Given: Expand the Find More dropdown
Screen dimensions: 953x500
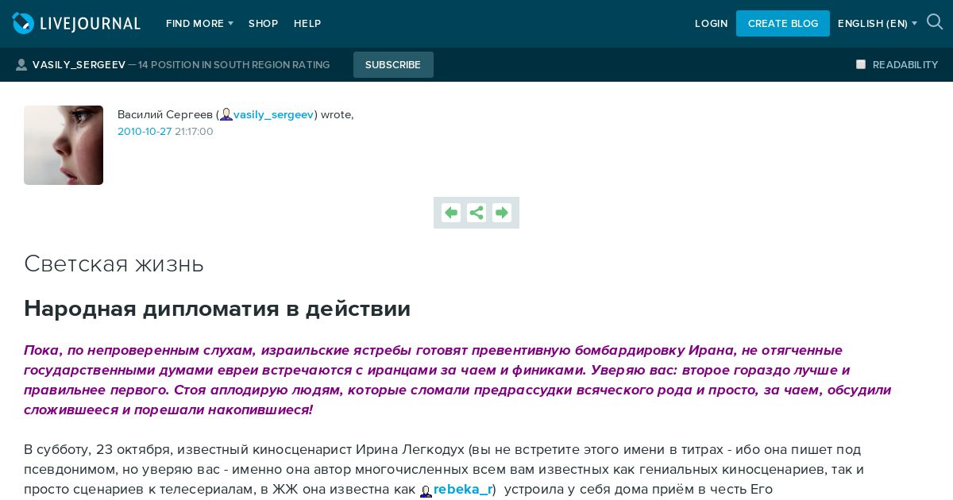Looking at the screenshot, I should pos(199,24).
